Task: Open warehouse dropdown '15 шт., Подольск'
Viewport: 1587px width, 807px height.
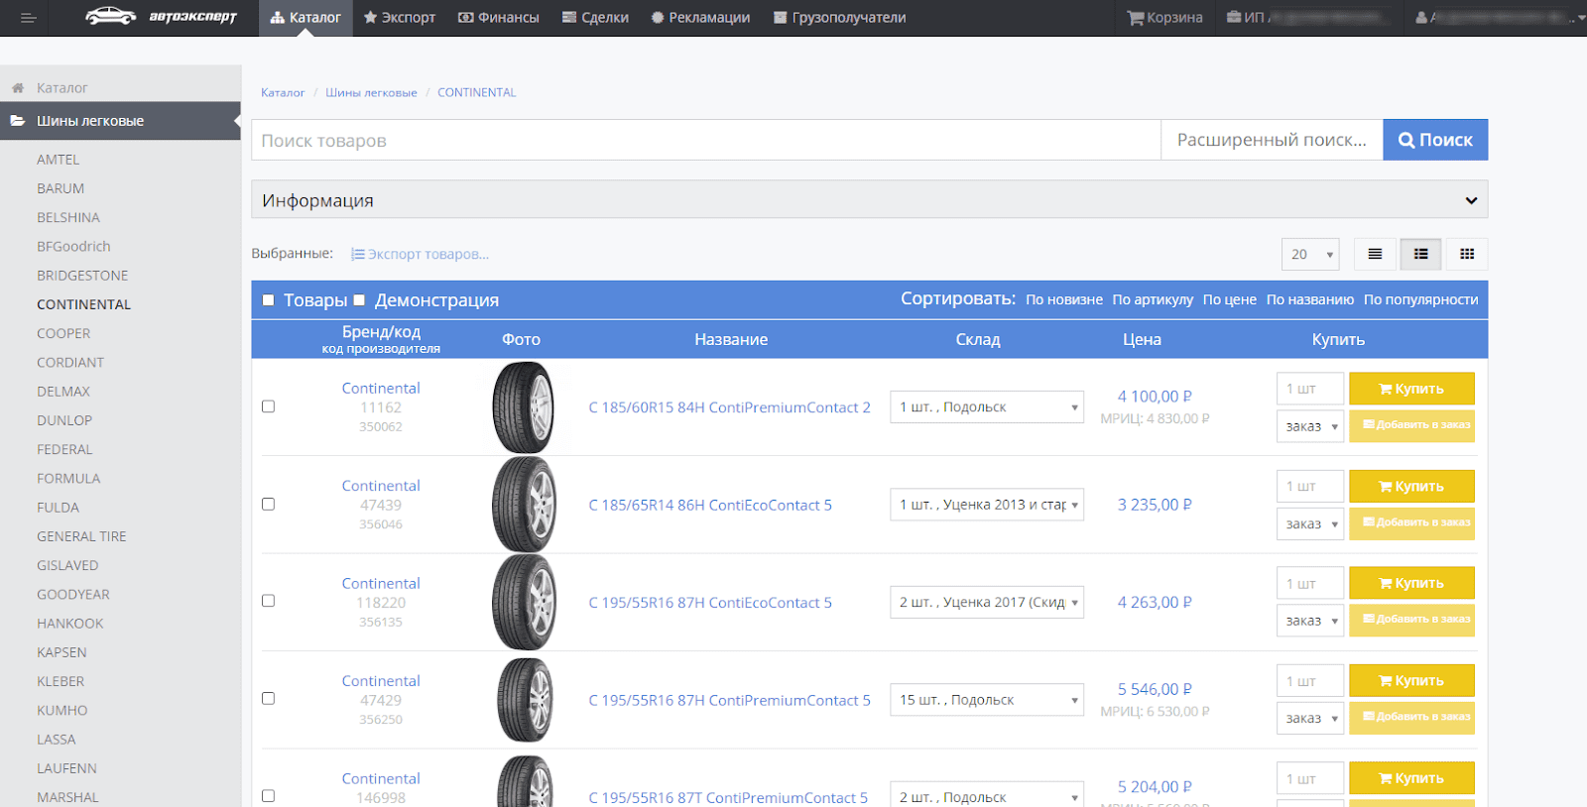Action: (987, 700)
